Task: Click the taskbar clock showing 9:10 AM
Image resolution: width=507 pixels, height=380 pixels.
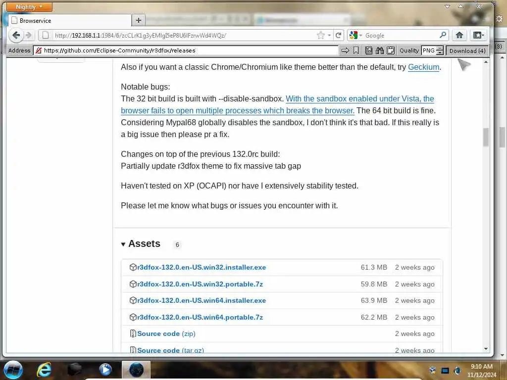Action: click(x=482, y=371)
